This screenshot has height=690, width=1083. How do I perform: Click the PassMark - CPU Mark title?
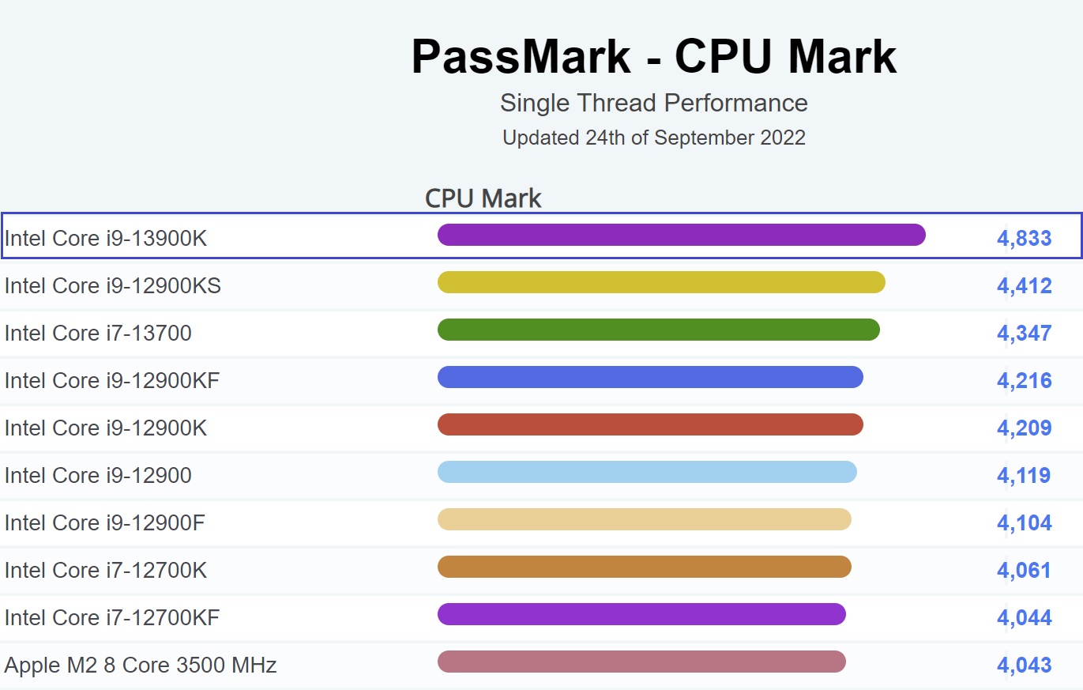coord(654,56)
